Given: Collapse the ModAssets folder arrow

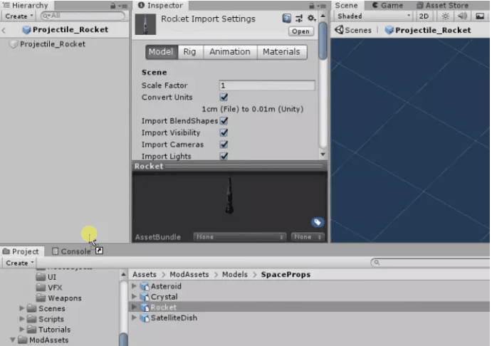Looking at the screenshot, I should [13, 340].
